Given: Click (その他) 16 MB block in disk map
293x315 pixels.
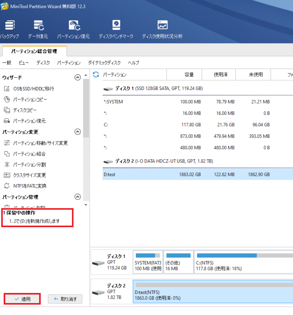Looking at the screenshot, I should 178,262.
